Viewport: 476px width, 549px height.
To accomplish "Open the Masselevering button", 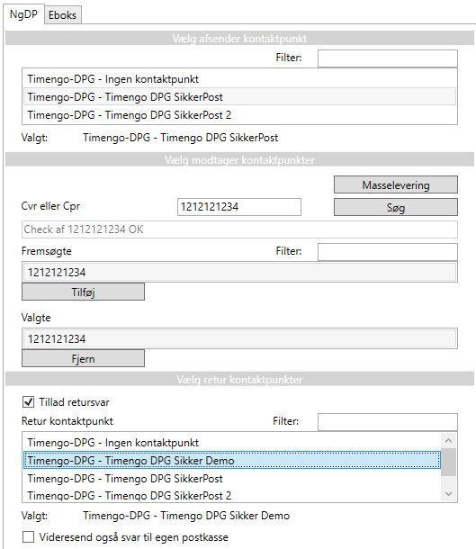I will 396,184.
